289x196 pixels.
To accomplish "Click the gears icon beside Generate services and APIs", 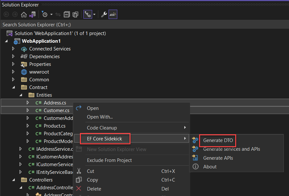I will [195, 148].
